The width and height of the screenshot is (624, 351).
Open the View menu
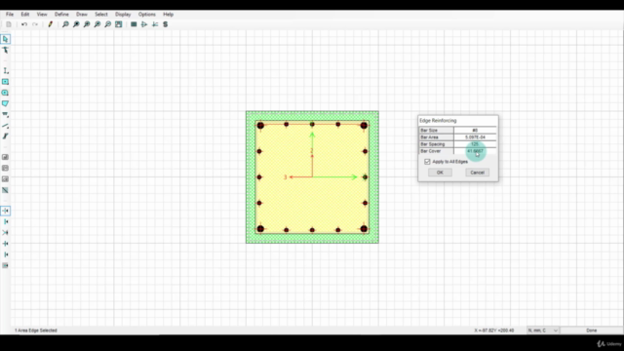(42, 15)
